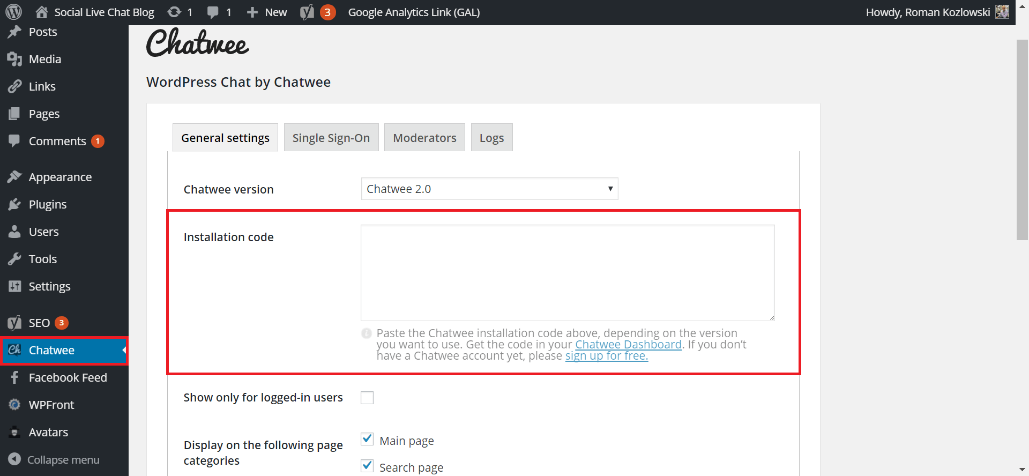Click the Posts pushpin icon
The image size is (1029, 476).
click(14, 32)
